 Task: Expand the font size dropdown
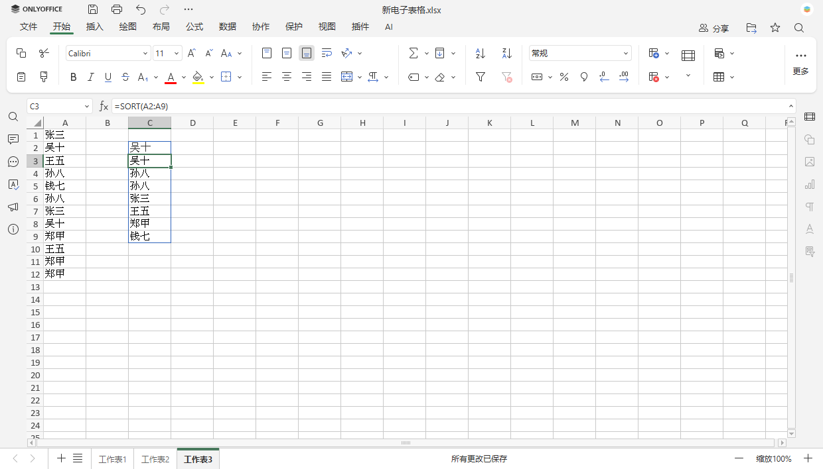(x=177, y=52)
